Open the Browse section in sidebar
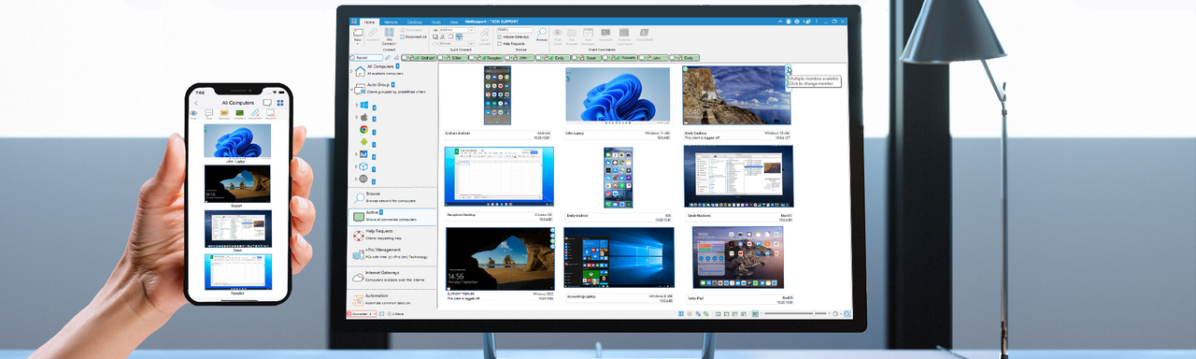This screenshot has height=359, width=1196. [x=392, y=197]
